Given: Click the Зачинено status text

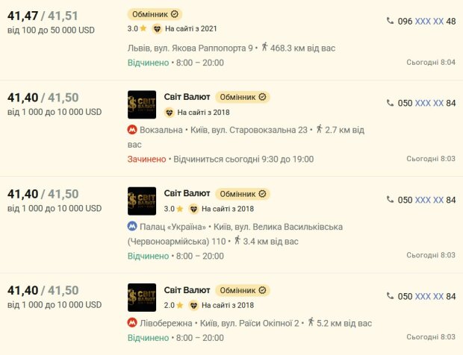Looking at the screenshot, I should (147, 159).
